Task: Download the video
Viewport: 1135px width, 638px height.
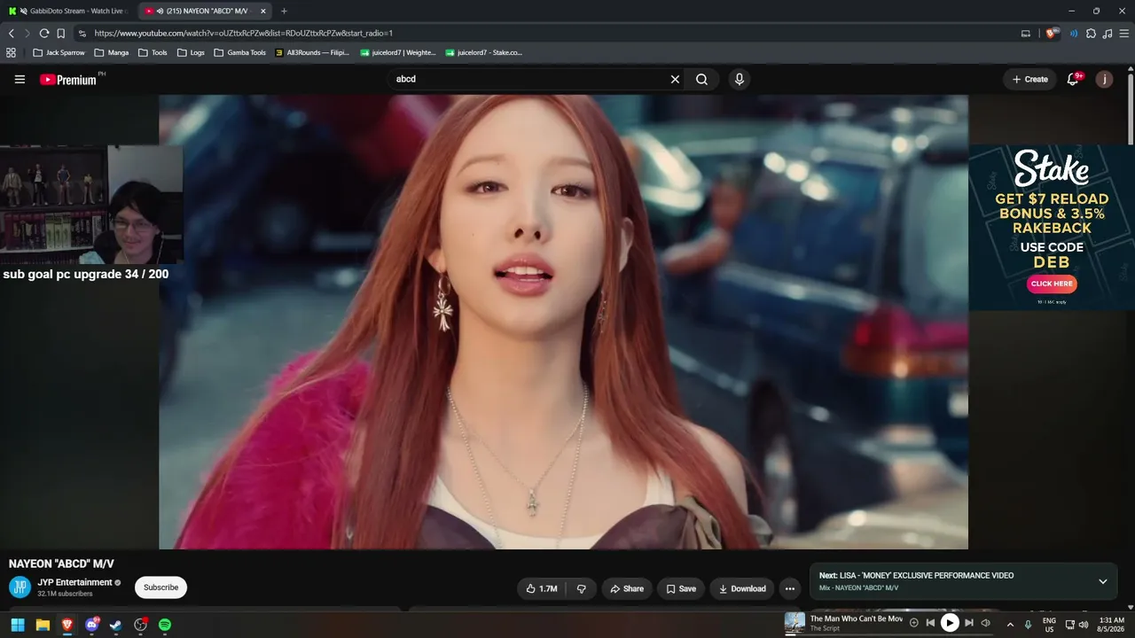Action: (x=742, y=588)
